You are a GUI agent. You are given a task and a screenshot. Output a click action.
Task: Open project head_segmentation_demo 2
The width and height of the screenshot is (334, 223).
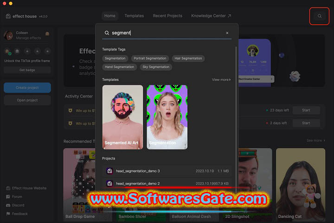click(167, 184)
